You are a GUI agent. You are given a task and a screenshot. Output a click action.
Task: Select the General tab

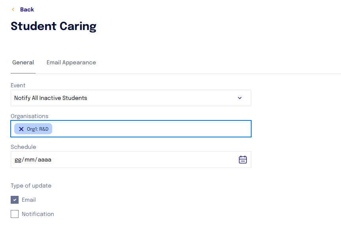pyautogui.click(x=23, y=62)
